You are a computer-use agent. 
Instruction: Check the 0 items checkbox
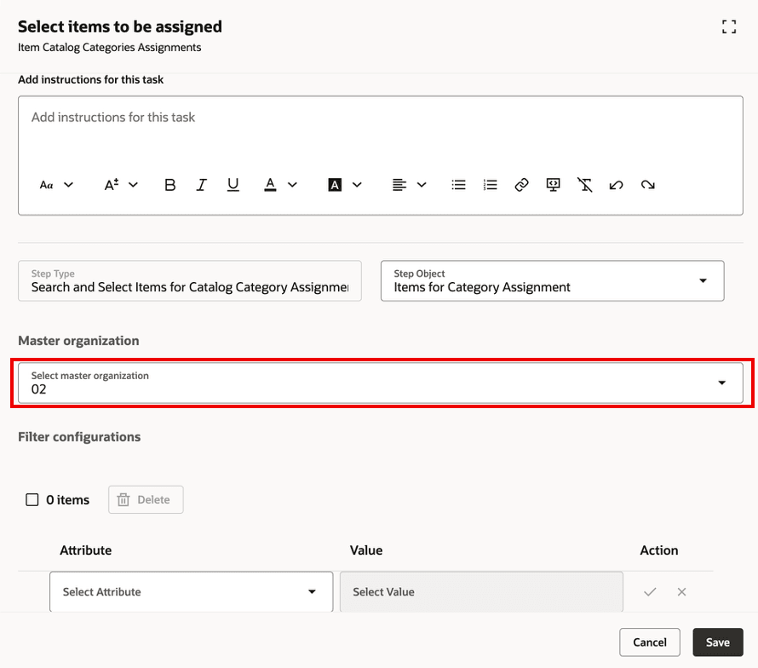point(32,499)
